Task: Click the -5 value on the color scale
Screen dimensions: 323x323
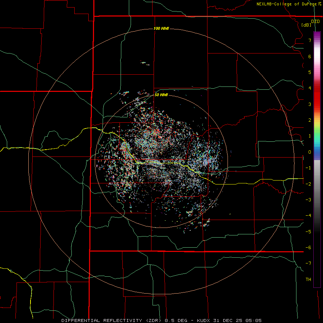Action: click(308, 232)
